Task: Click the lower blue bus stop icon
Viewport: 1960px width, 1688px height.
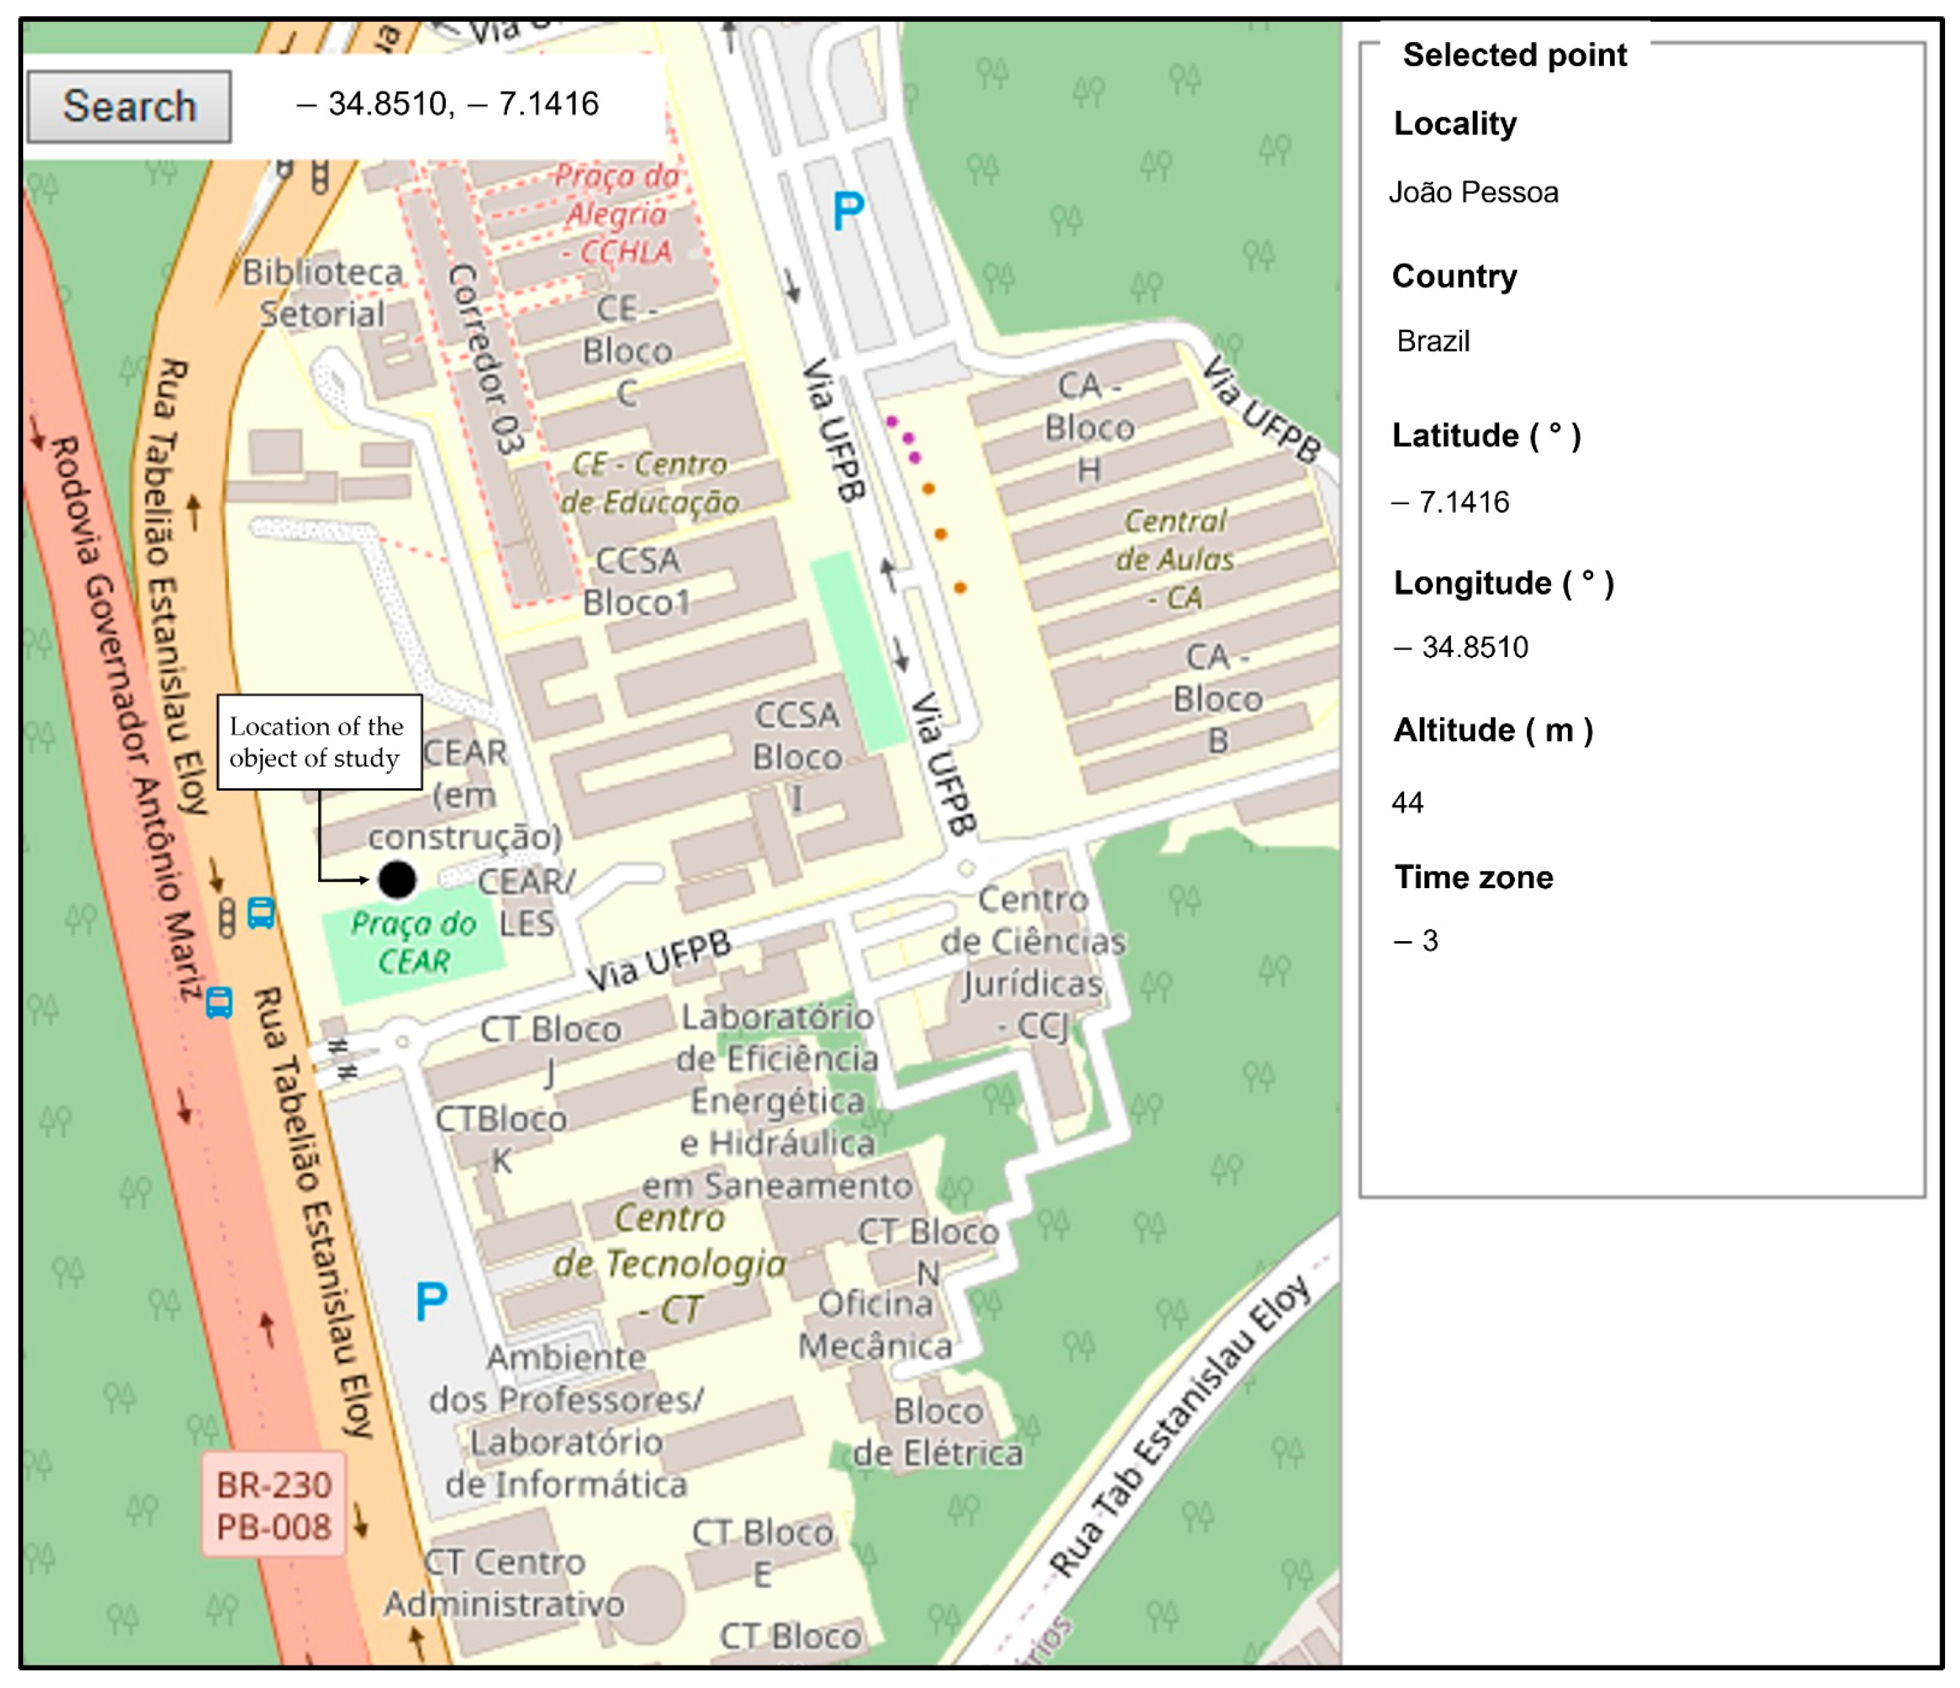Action: (220, 1002)
